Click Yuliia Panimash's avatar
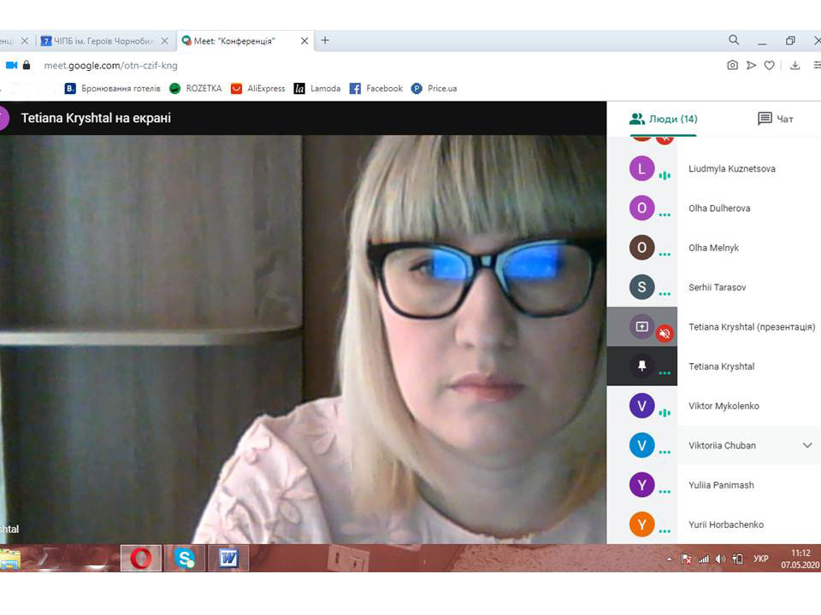 pyautogui.click(x=641, y=485)
